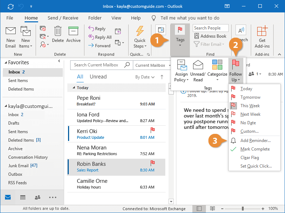285x213 pixels.
Task: Click the Search People field
Action: click(211, 28)
